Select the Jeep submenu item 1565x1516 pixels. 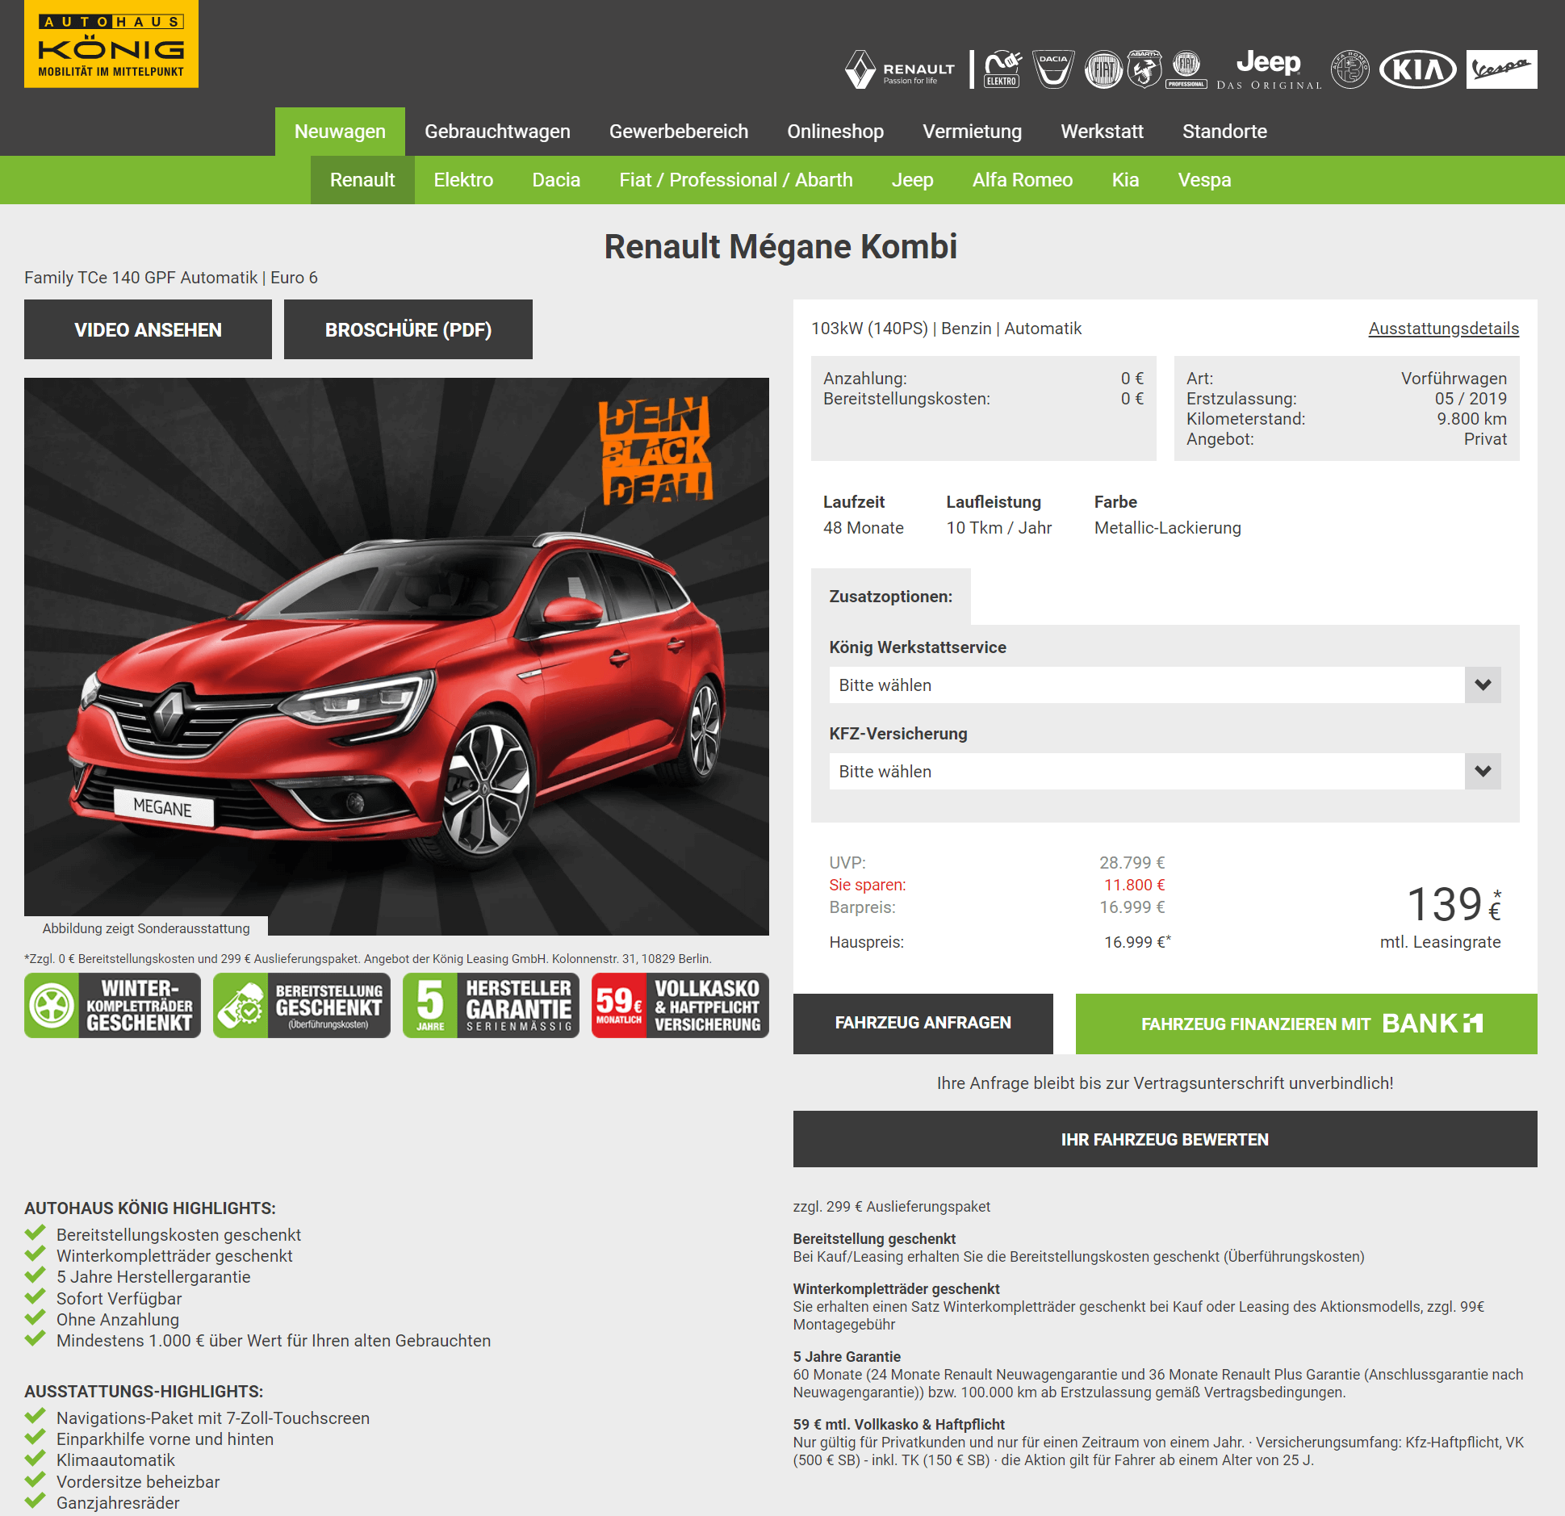(912, 180)
